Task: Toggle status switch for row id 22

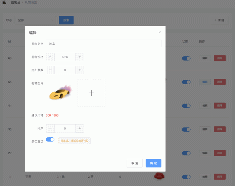Action: [186, 153]
